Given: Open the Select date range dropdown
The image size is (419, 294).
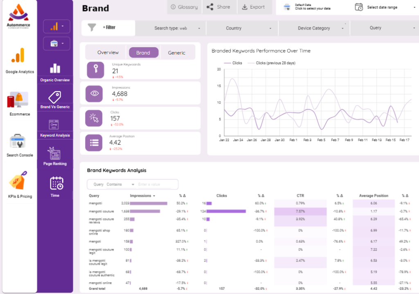Looking at the screenshot, I should 386,7.
